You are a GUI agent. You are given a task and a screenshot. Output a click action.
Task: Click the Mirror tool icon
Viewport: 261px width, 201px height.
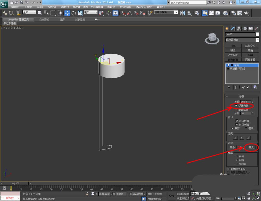183,13
